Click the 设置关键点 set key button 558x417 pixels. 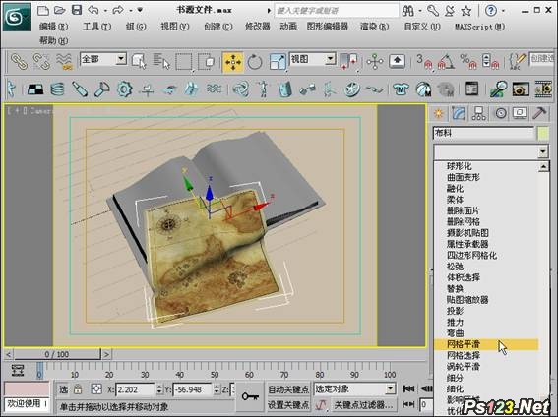click(x=288, y=404)
